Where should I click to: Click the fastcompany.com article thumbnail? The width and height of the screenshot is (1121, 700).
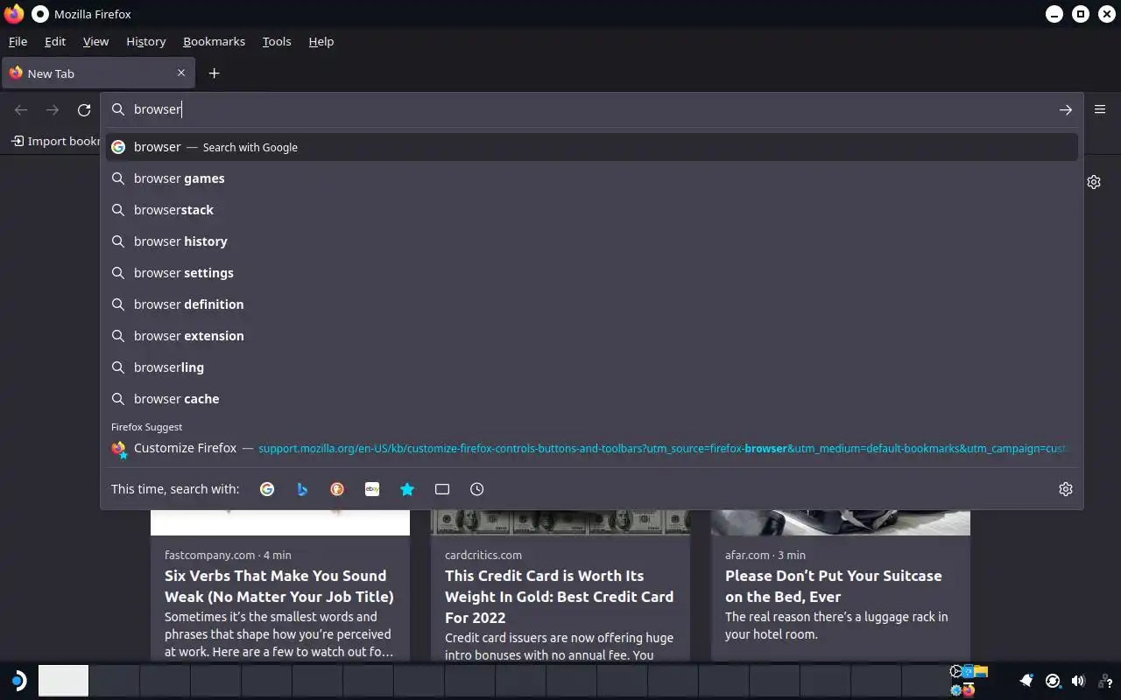tap(280, 522)
